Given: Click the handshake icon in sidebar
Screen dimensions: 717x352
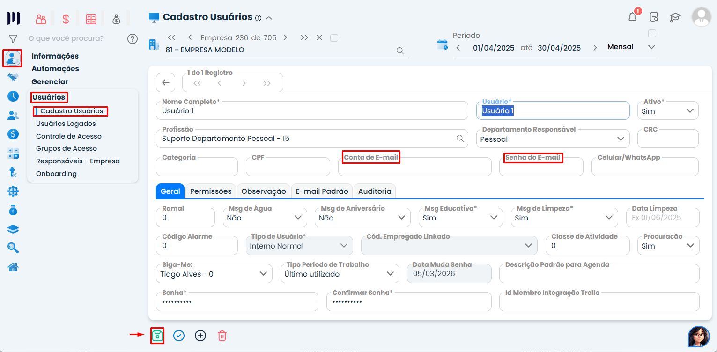Looking at the screenshot, I should pyautogui.click(x=13, y=77).
